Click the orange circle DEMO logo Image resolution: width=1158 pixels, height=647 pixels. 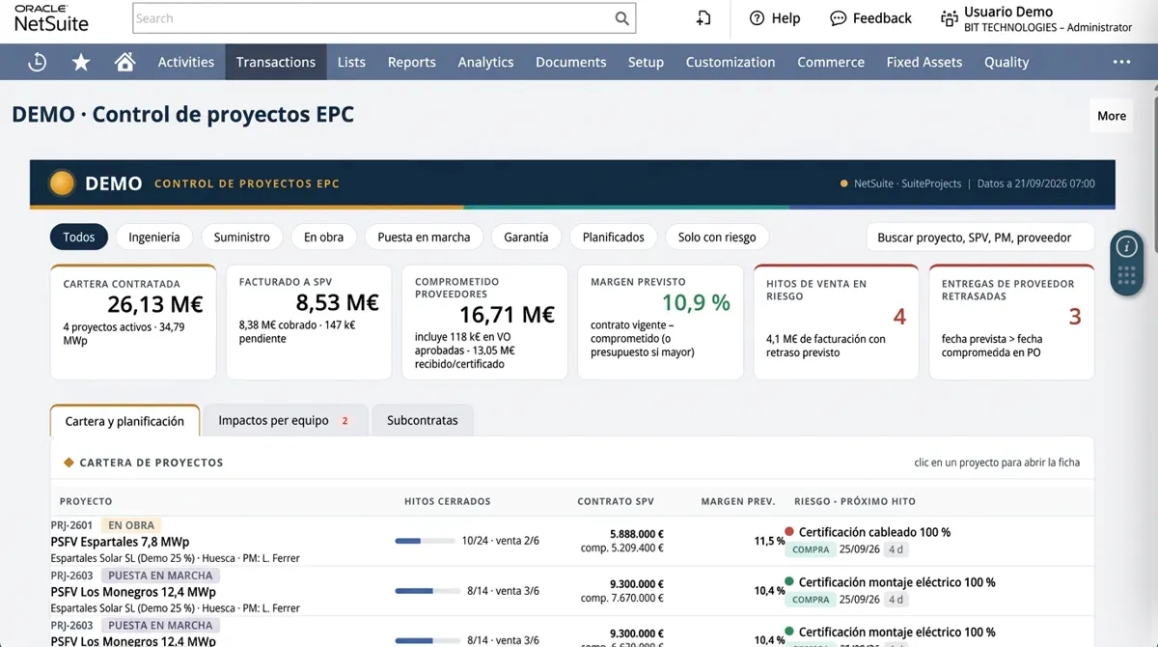[62, 183]
